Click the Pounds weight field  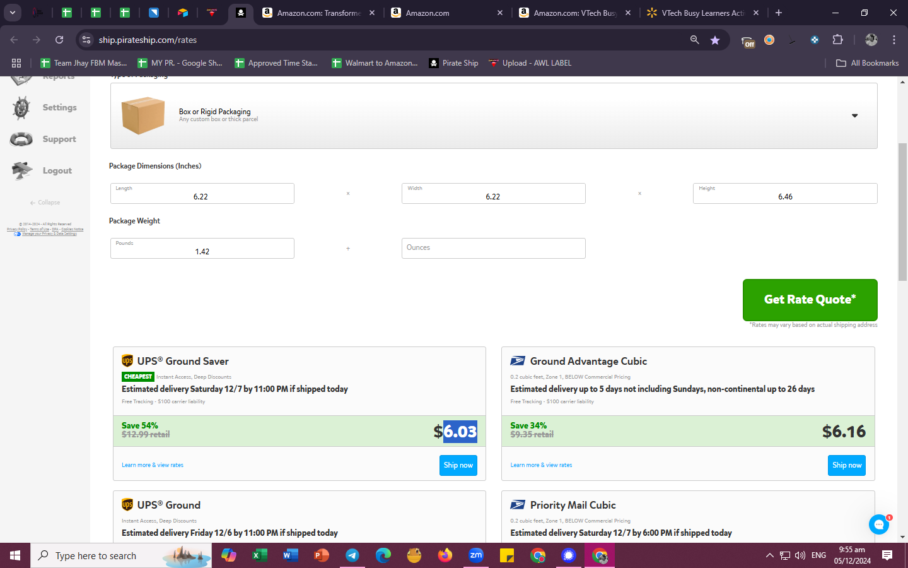tap(202, 248)
